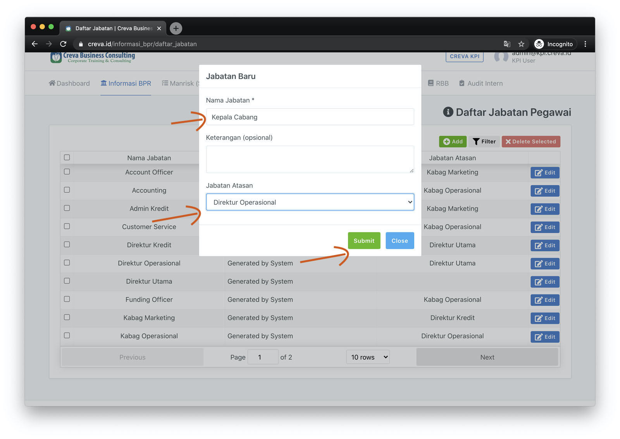
Task: Open the Jabatan Atasan dropdown
Action: coord(310,202)
